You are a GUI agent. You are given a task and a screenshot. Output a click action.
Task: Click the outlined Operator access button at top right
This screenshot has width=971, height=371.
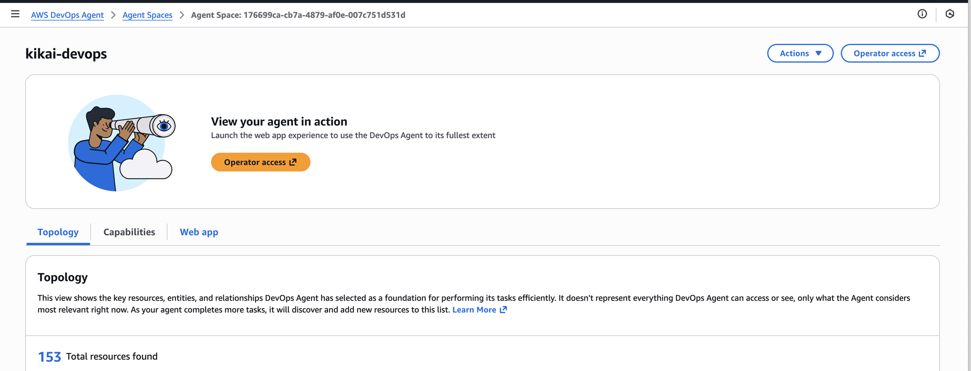click(x=889, y=53)
